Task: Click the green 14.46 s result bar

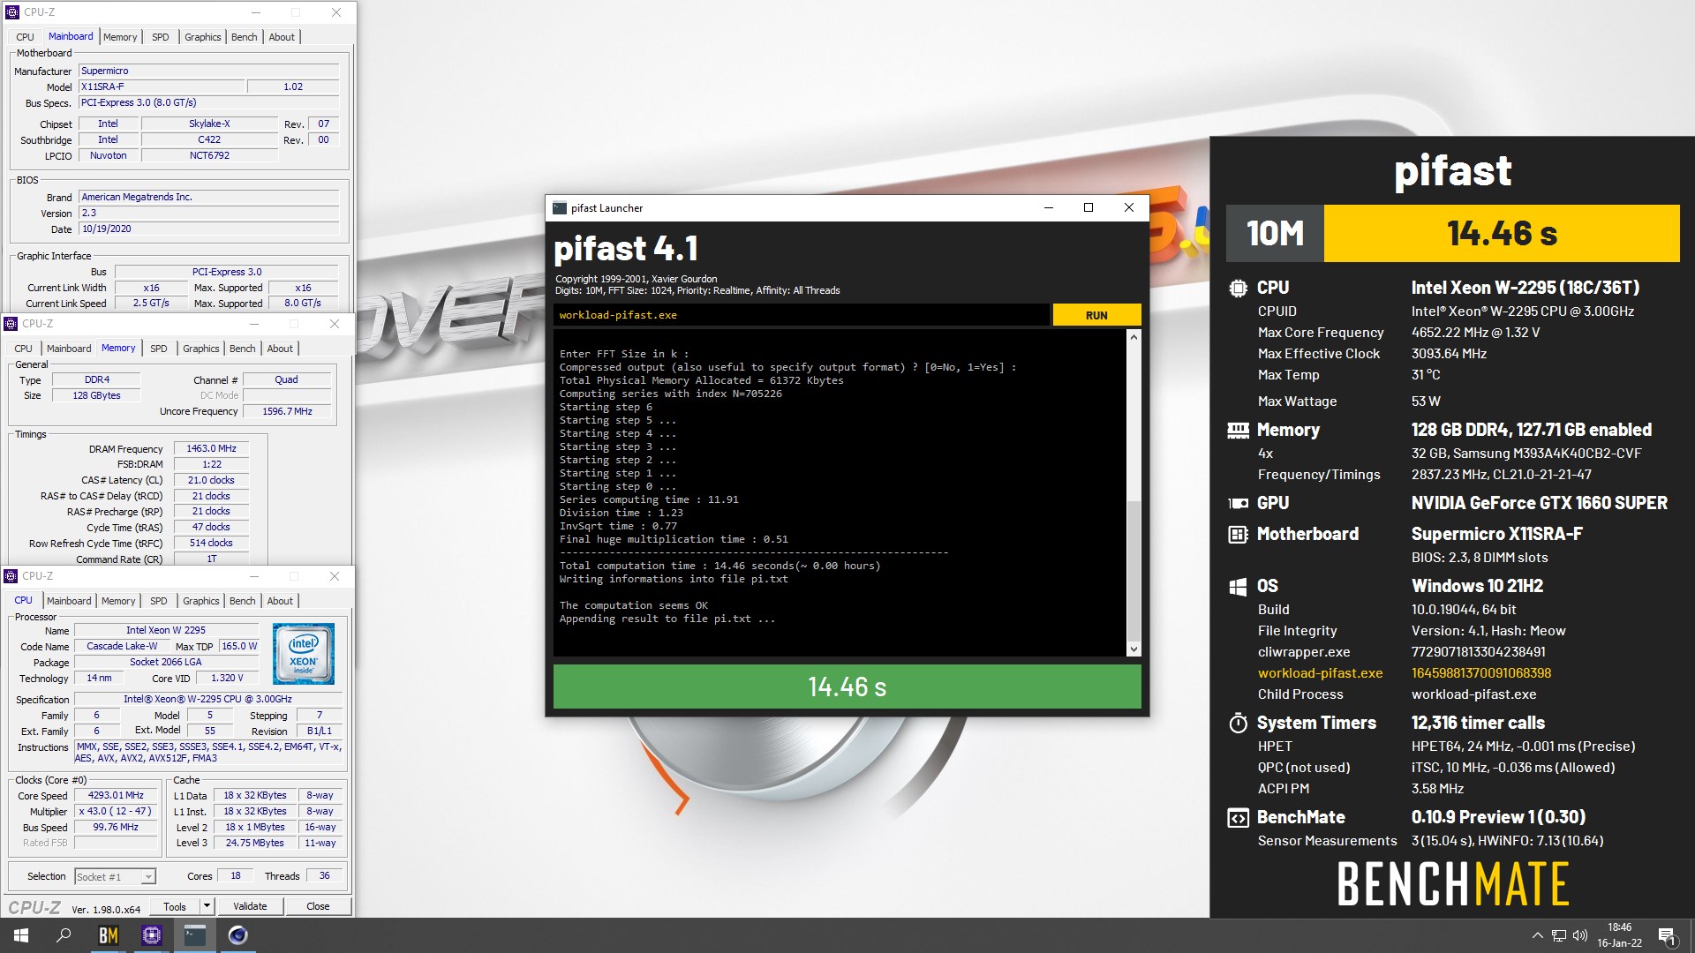Action: pyautogui.click(x=847, y=687)
